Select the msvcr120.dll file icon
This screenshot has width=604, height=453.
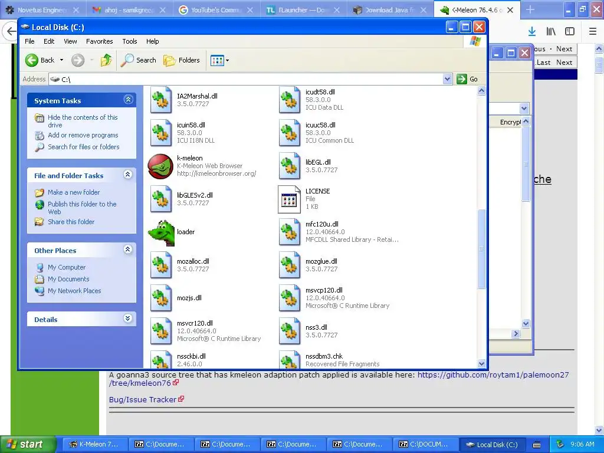coord(160,331)
